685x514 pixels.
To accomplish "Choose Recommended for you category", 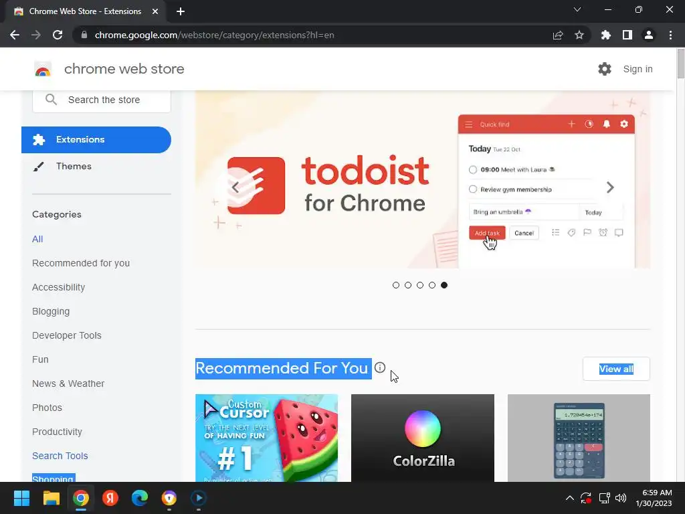I will pyautogui.click(x=81, y=263).
